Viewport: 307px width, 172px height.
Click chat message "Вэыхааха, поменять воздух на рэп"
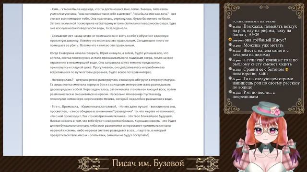tap(265, 31)
